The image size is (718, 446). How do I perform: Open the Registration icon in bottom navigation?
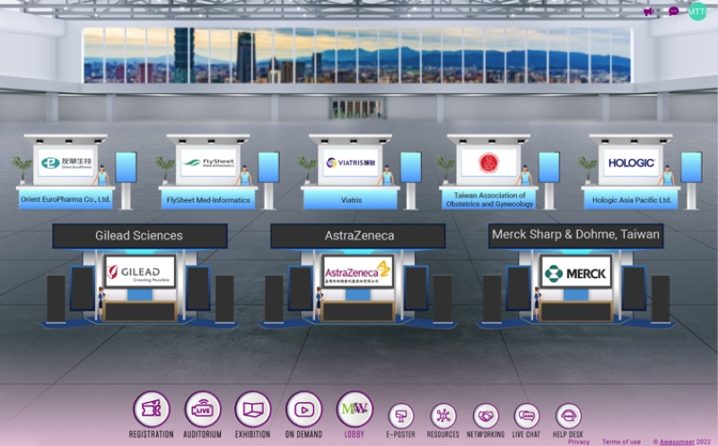(151, 409)
